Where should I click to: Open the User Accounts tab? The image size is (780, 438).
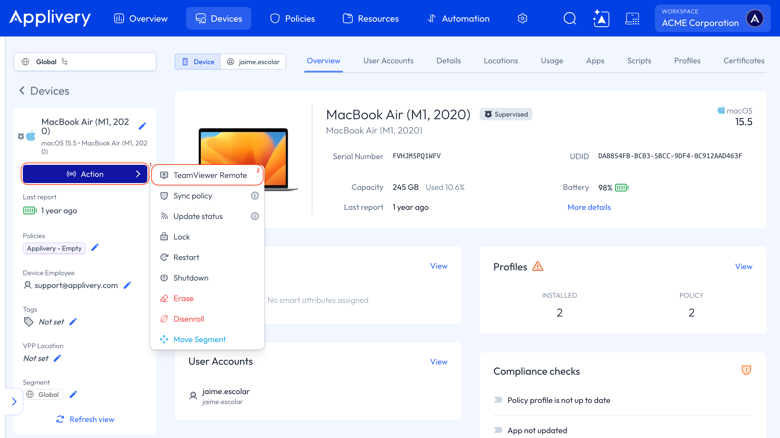[x=388, y=61]
